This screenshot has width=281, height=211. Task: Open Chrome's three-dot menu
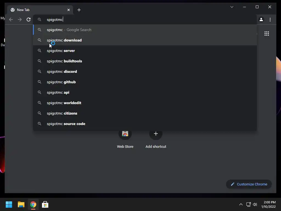coord(270,20)
